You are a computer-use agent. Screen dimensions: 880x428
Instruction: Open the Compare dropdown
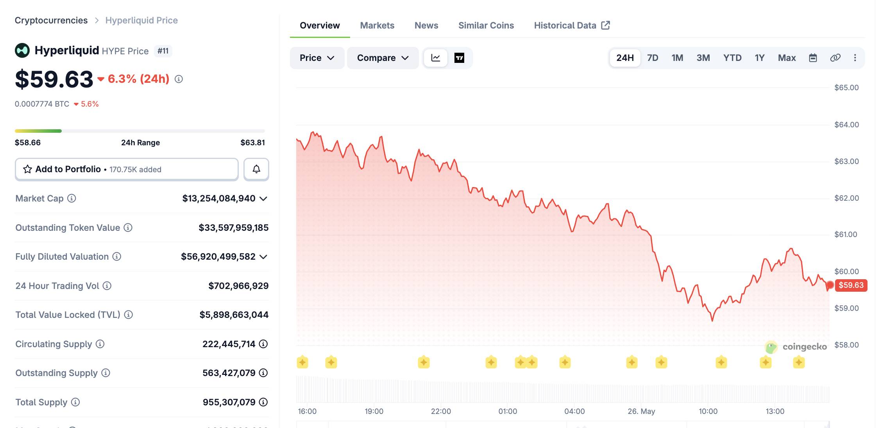tap(383, 58)
